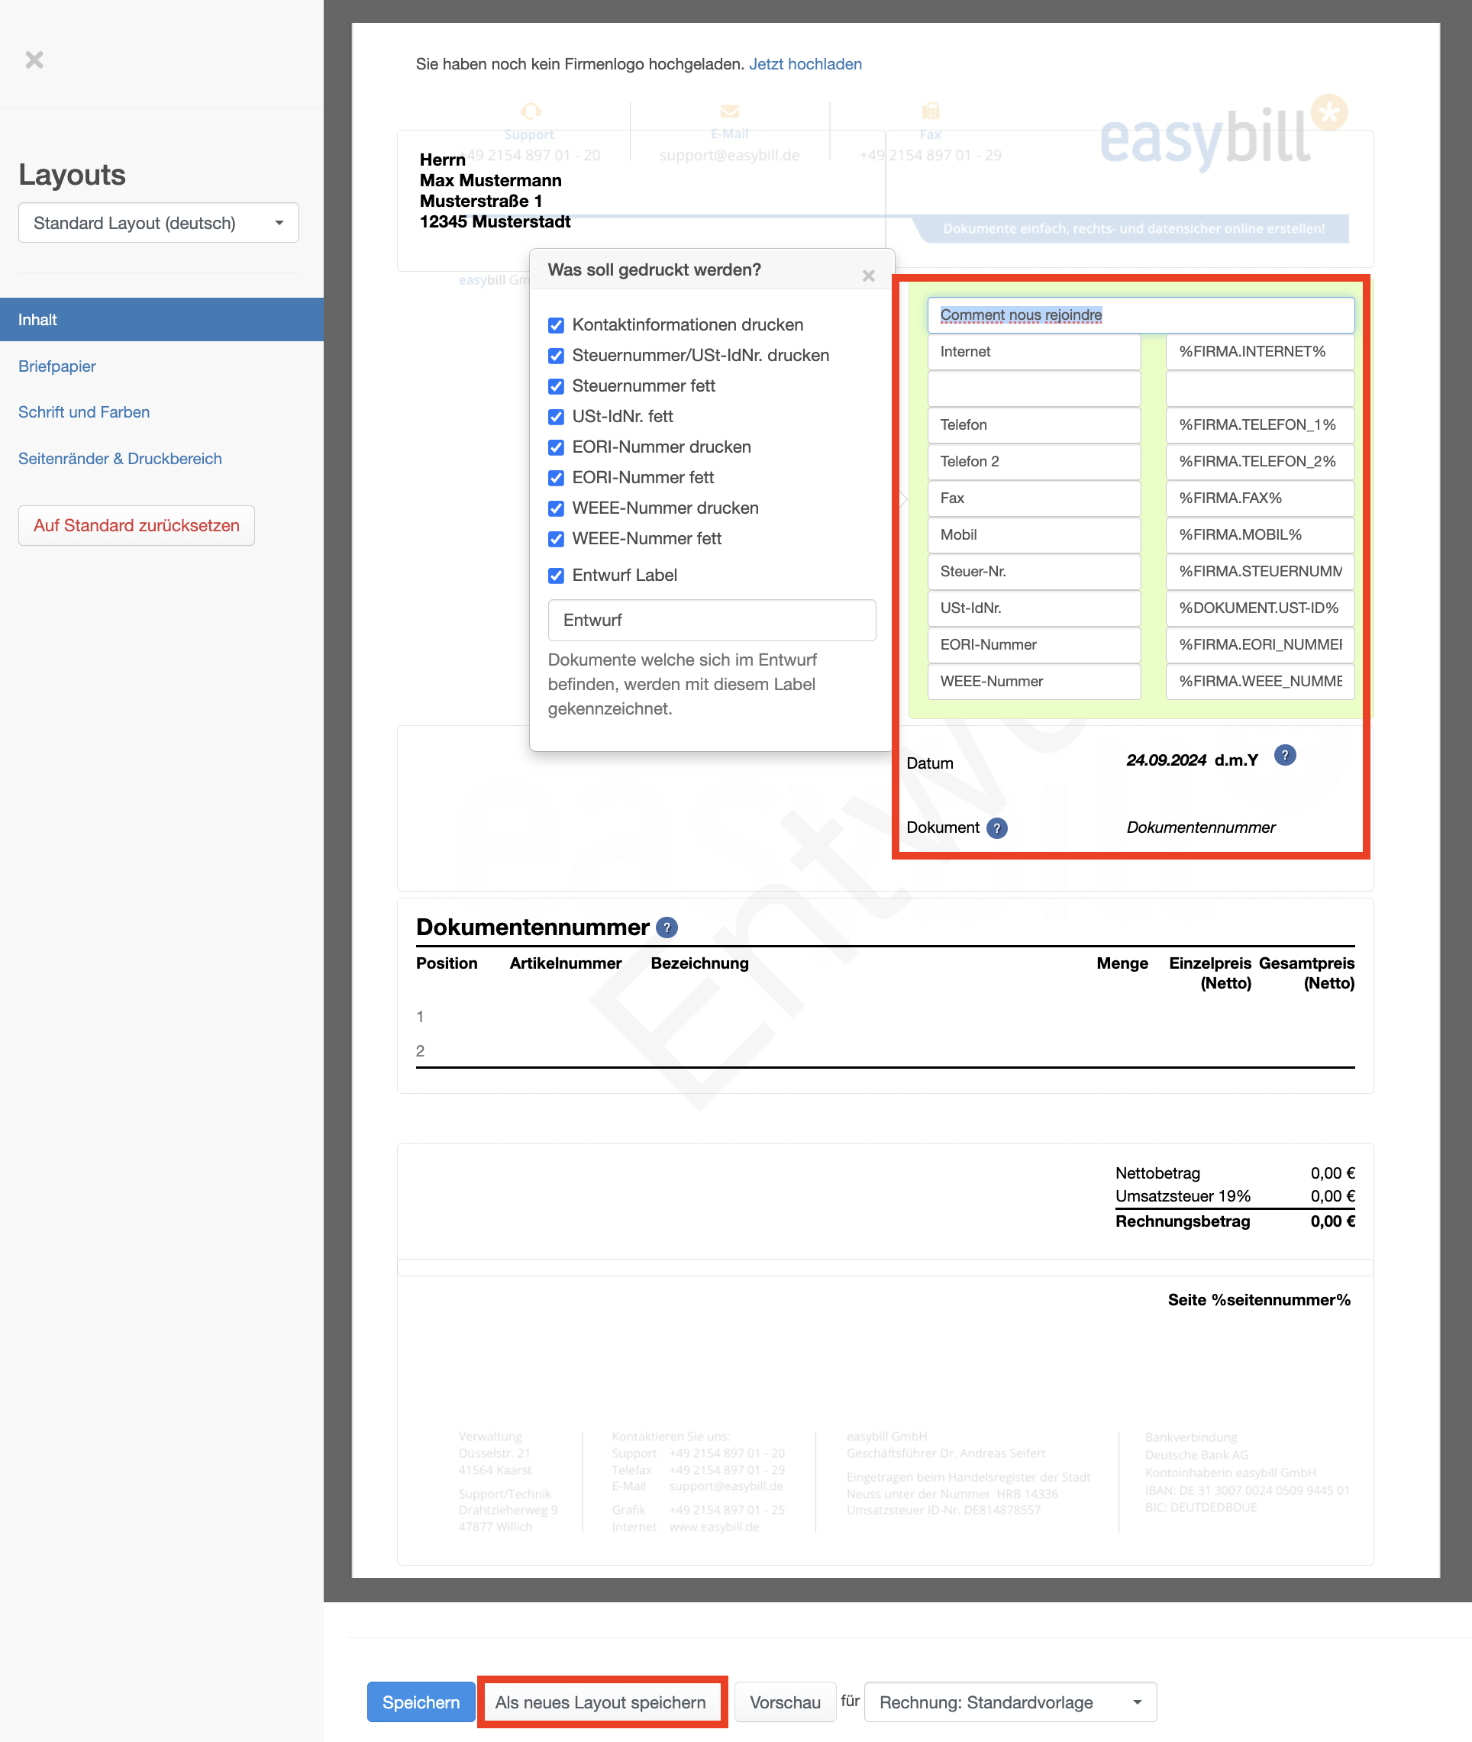Viewport: 1472px width, 1742px height.
Task: Edit the 'Fax' label field
Action: 1034,499
